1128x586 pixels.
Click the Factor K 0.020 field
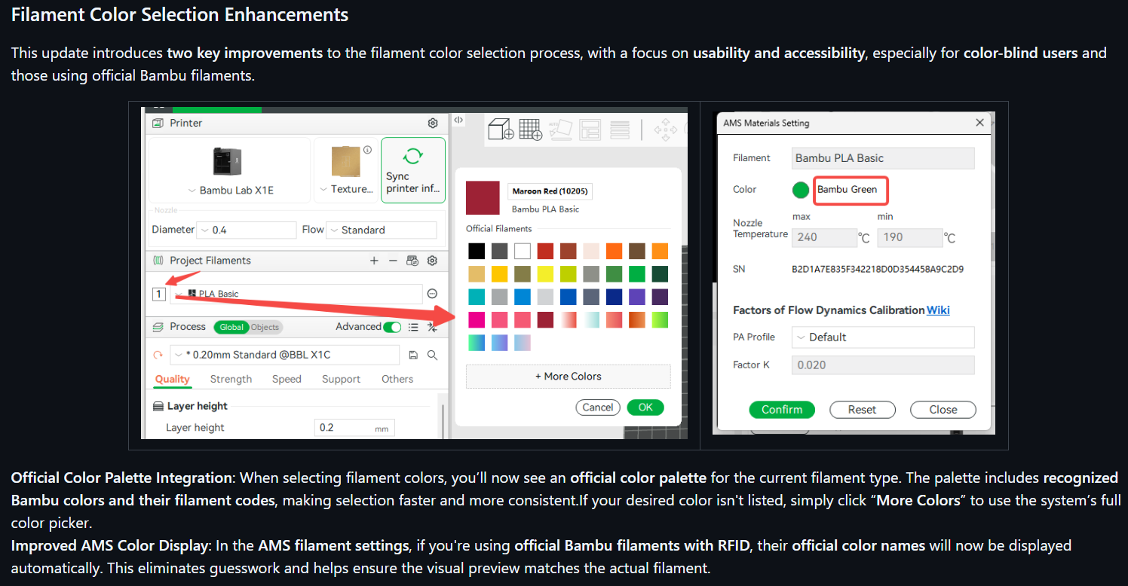pos(883,365)
